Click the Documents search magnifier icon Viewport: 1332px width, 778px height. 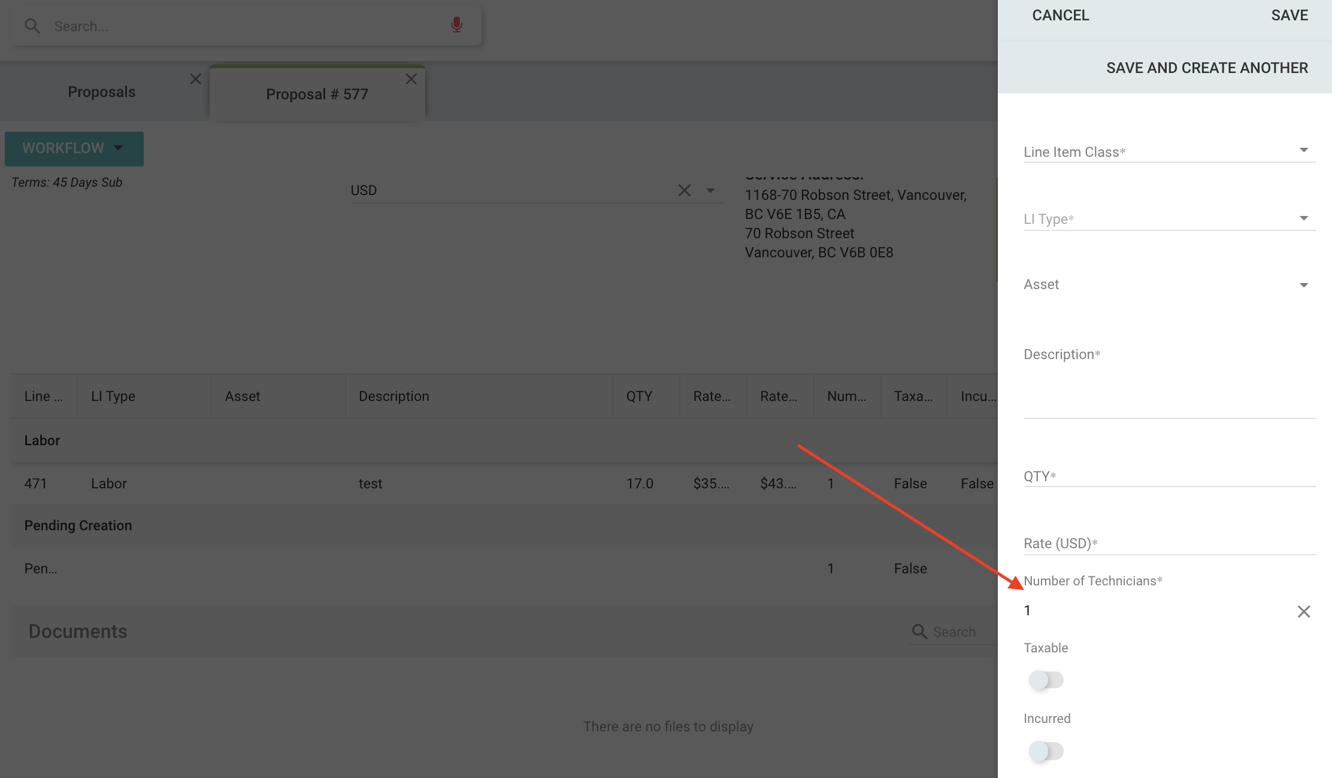[919, 631]
